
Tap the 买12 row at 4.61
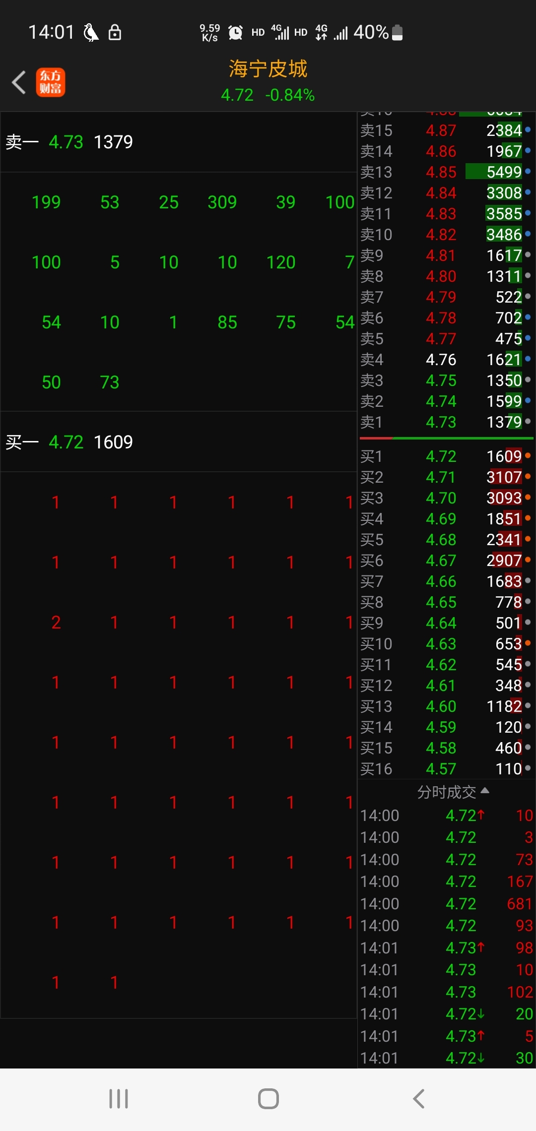click(x=446, y=686)
